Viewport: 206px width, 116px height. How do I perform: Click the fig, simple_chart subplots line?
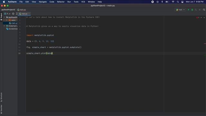click(x=54, y=47)
